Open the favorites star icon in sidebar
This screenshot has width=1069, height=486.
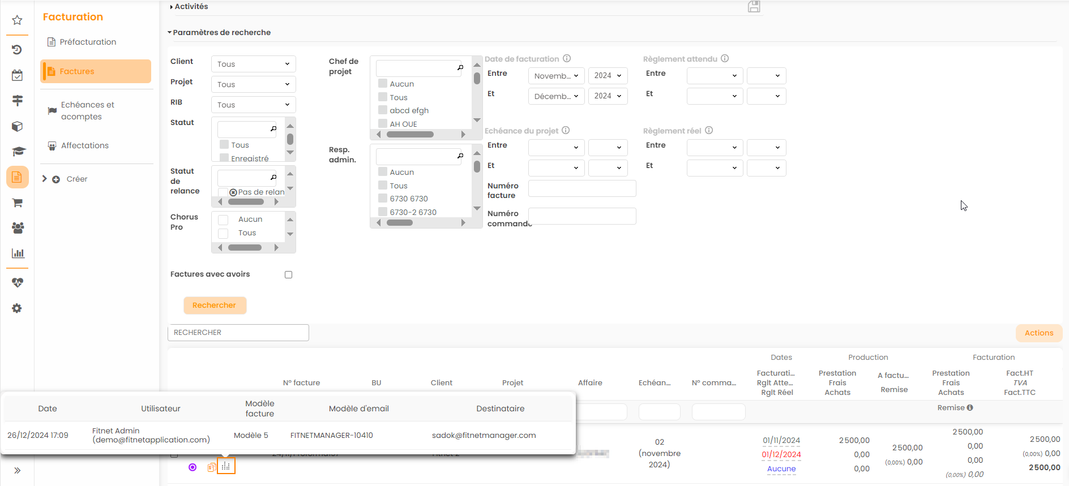(x=17, y=20)
